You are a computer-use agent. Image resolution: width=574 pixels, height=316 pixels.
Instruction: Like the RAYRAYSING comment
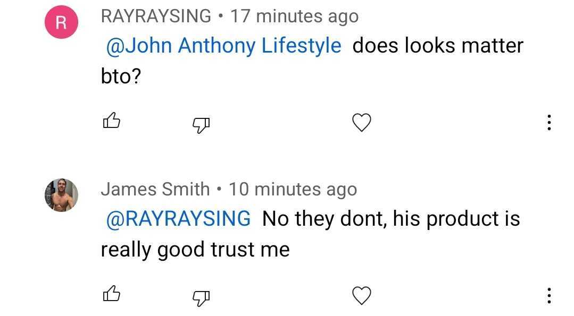[x=111, y=122]
